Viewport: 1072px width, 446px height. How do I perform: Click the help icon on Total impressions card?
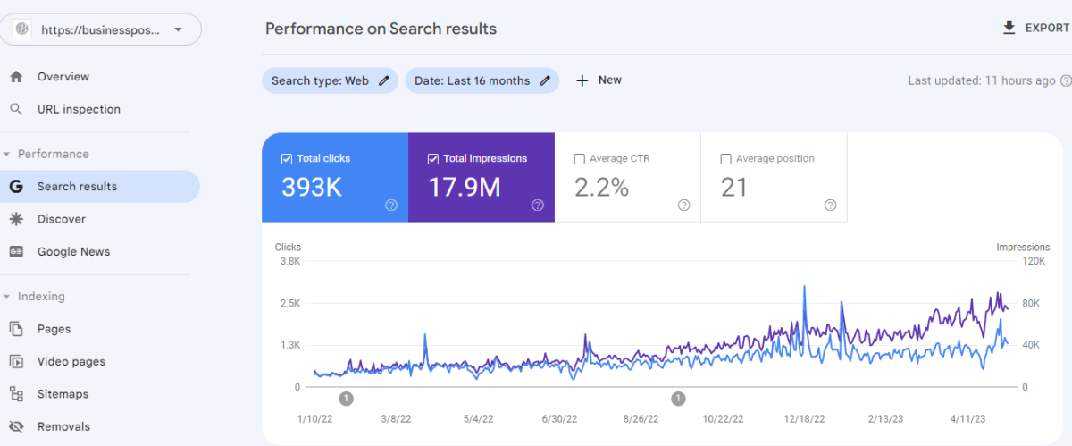pyautogui.click(x=538, y=205)
